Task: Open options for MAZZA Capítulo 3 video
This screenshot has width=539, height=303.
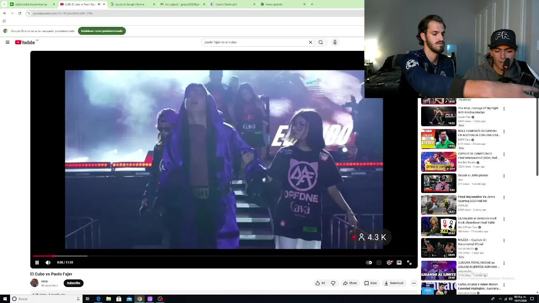Action: pyautogui.click(x=504, y=242)
